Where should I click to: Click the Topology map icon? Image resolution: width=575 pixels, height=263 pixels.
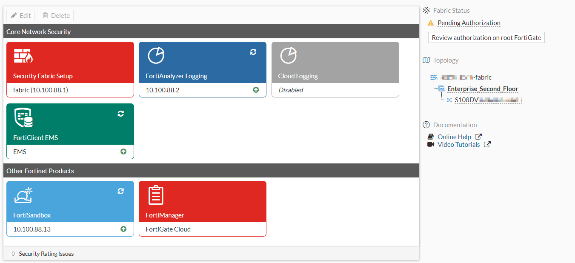(426, 60)
